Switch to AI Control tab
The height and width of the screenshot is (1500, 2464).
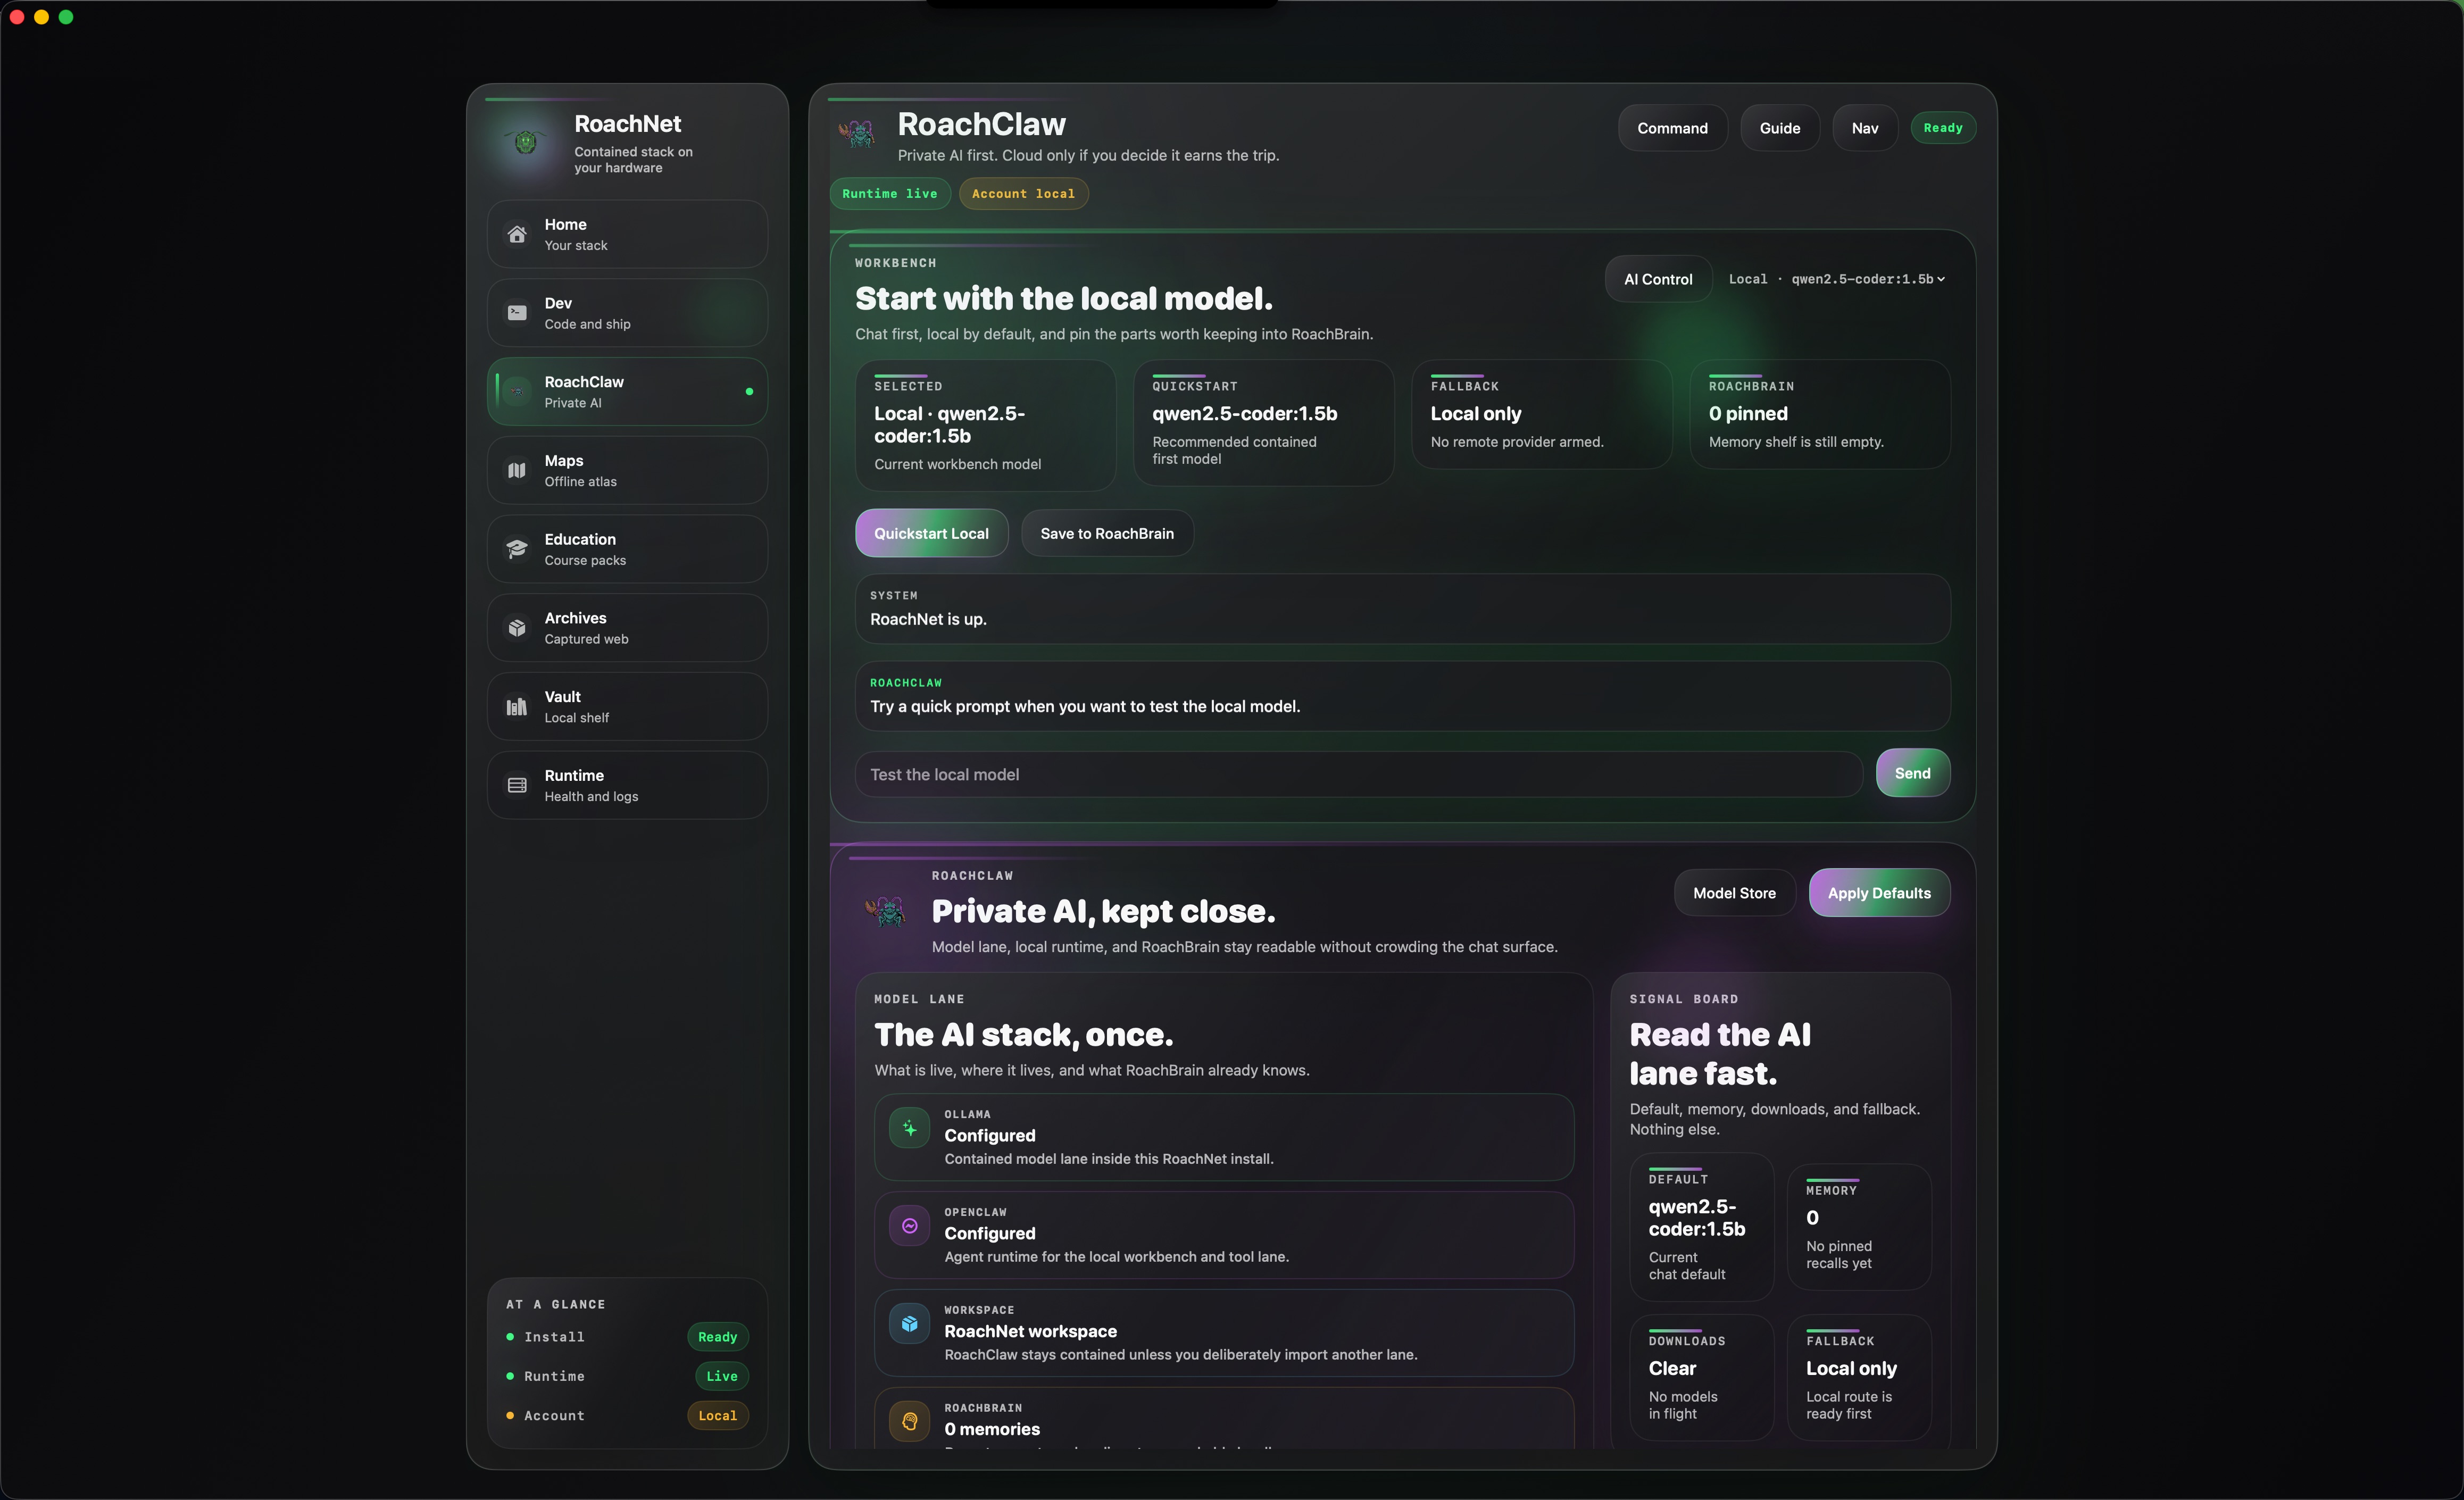coord(1657,279)
